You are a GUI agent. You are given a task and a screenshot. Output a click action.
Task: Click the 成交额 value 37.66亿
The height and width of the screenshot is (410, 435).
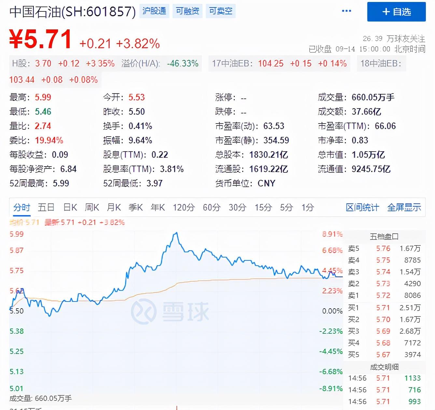tap(366, 111)
